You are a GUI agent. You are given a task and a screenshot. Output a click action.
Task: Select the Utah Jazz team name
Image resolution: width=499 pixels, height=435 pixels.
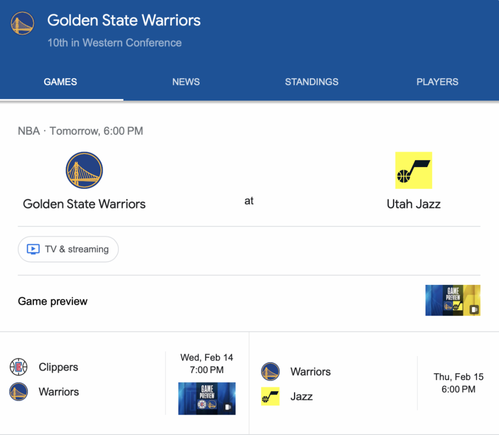413,204
